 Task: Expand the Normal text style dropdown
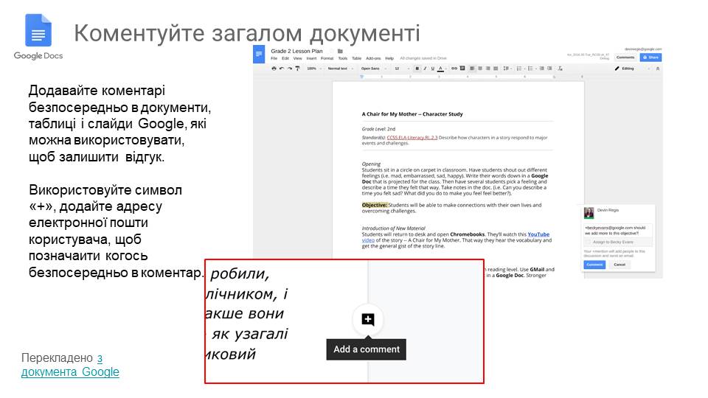[x=339, y=69]
